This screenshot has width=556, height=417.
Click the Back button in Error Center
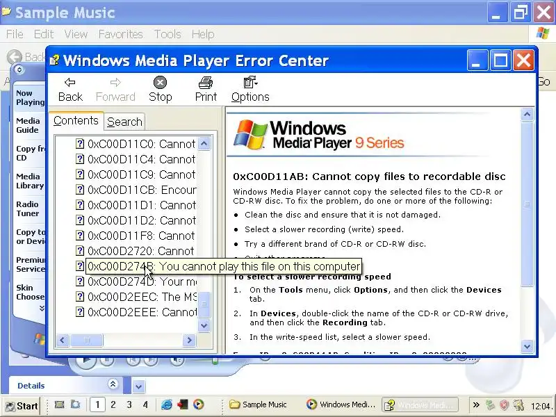(70, 90)
